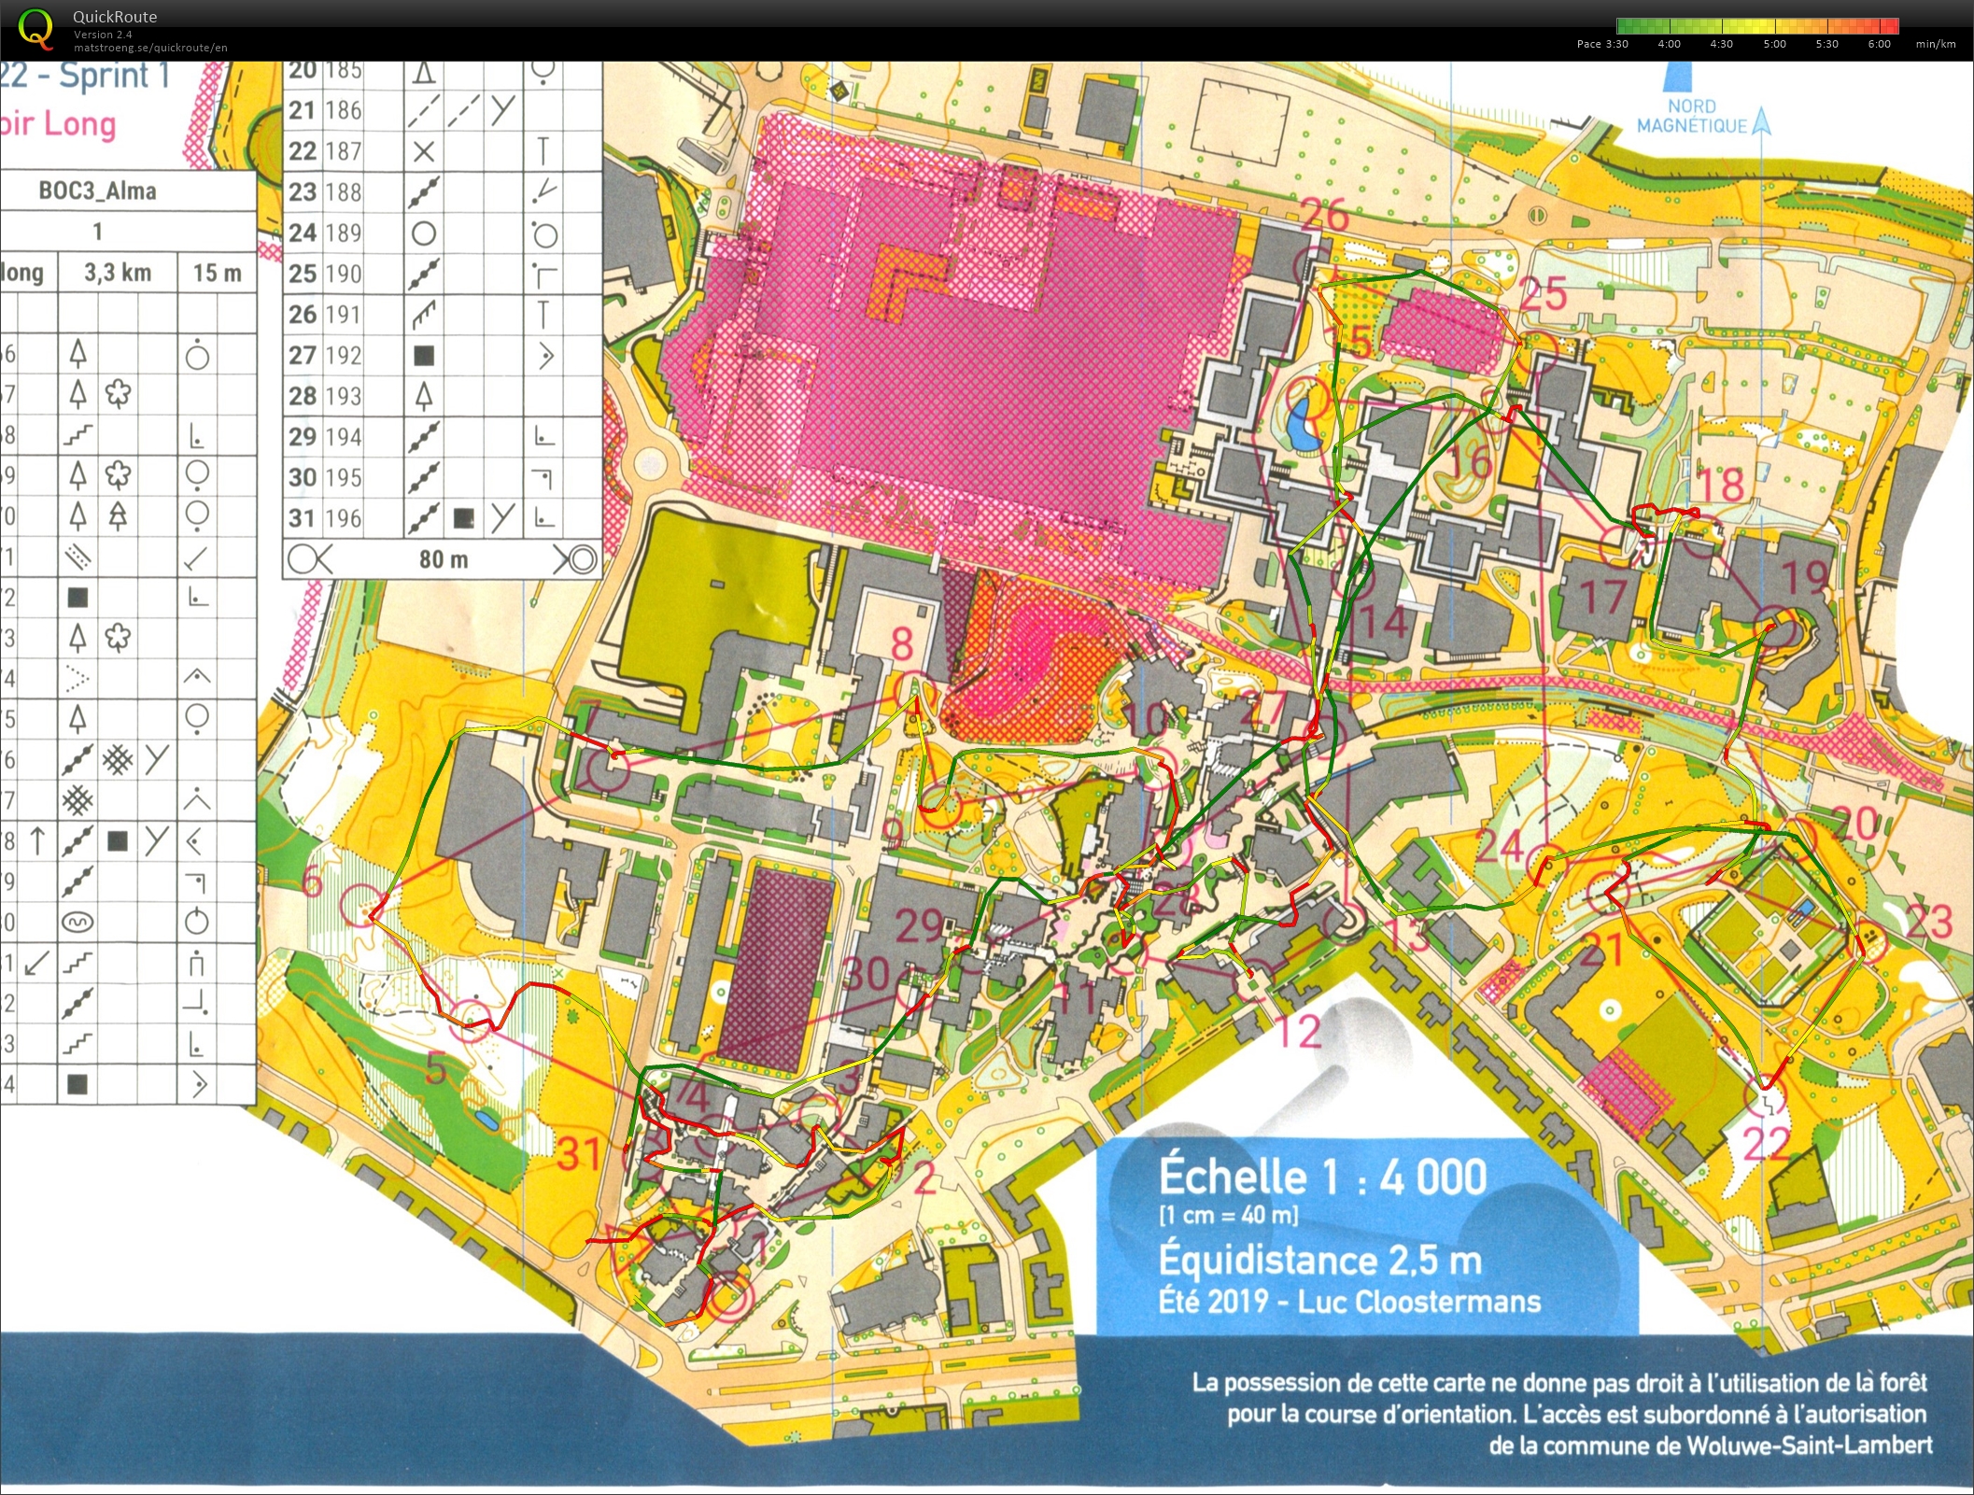
Task: Click the BOC3_Alma course name cell
Action: pyautogui.click(x=97, y=191)
